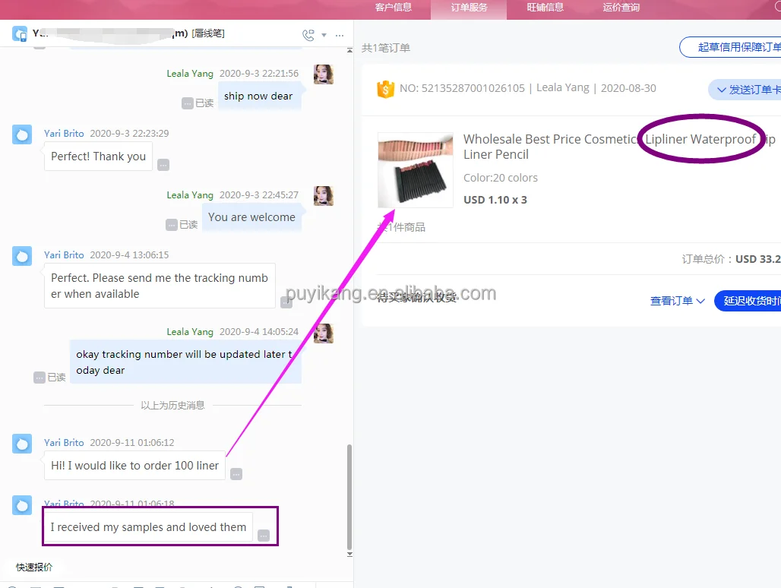Click Yari Brito name on 2020-9-4 13:06:15 message

(64, 255)
